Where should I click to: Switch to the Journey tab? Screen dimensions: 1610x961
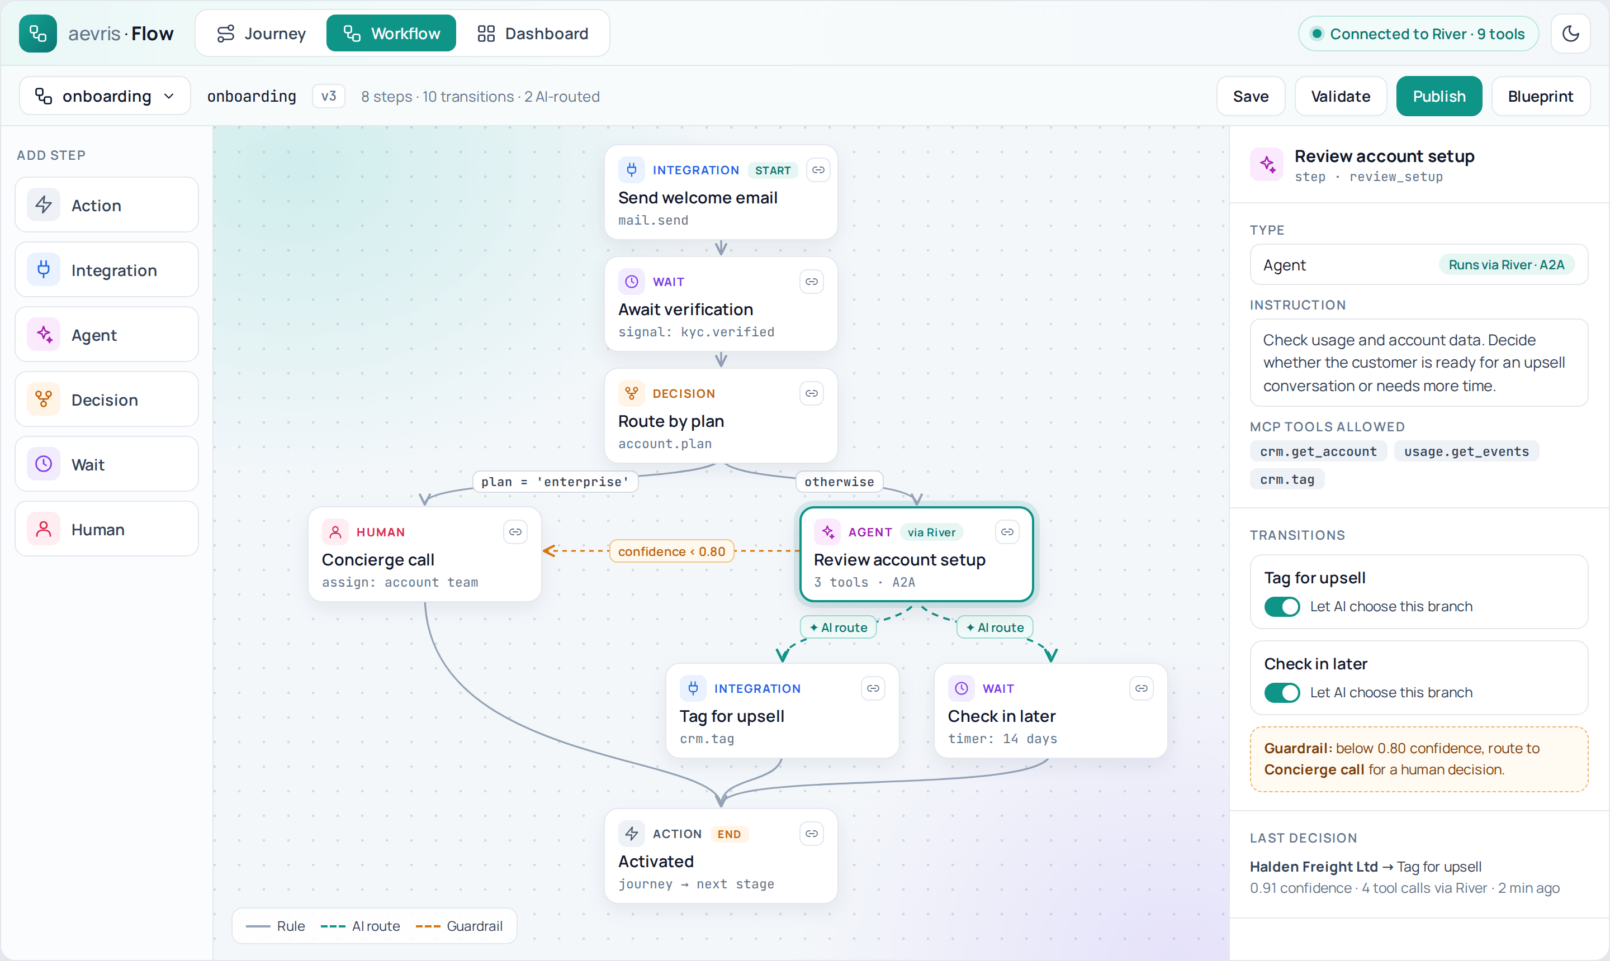coord(261,34)
